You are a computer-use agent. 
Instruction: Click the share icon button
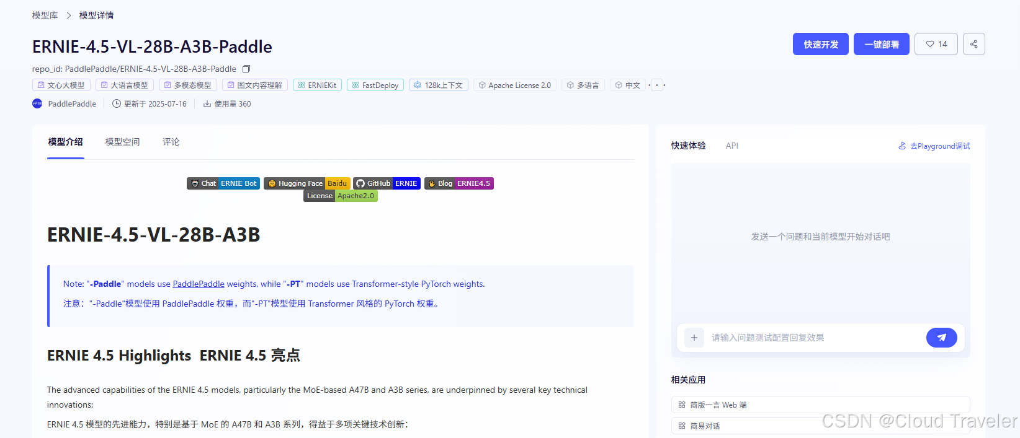pos(974,44)
